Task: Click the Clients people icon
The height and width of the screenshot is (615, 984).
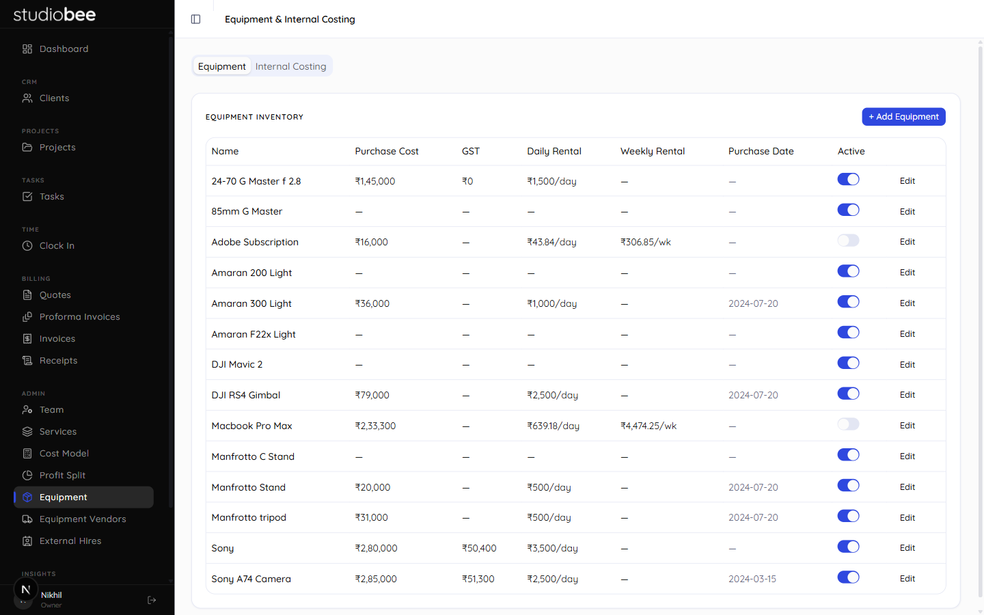Action: coord(27,98)
